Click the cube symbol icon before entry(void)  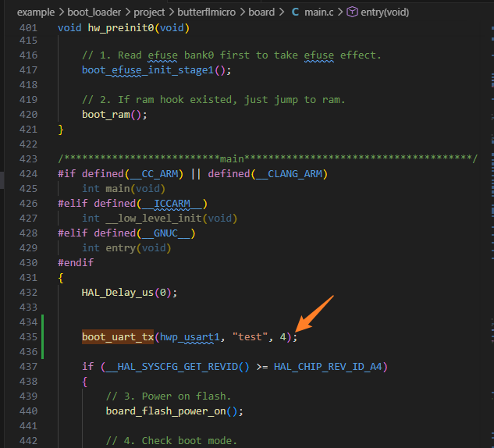(x=352, y=12)
